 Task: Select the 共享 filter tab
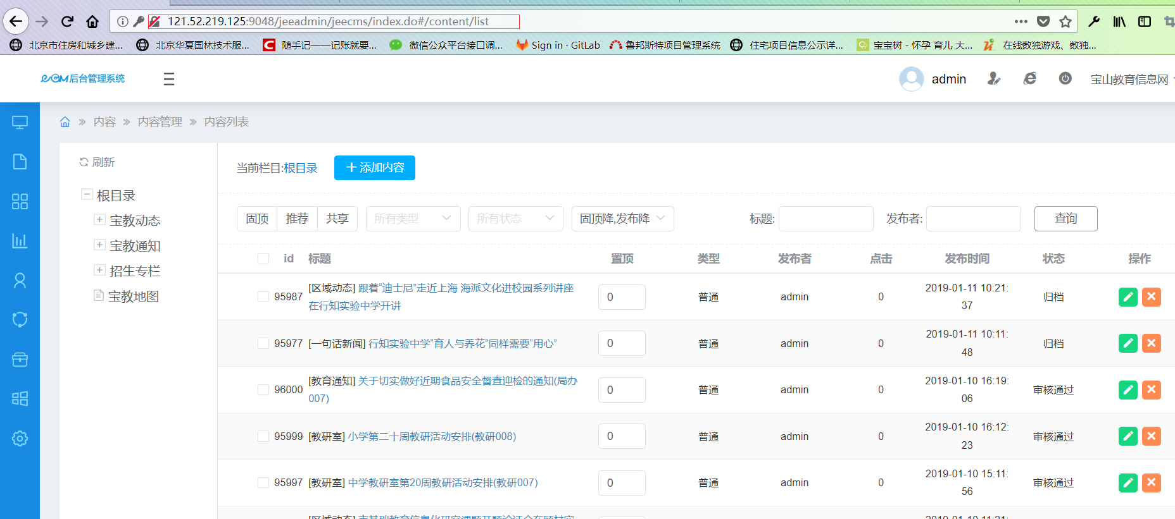pyautogui.click(x=337, y=219)
